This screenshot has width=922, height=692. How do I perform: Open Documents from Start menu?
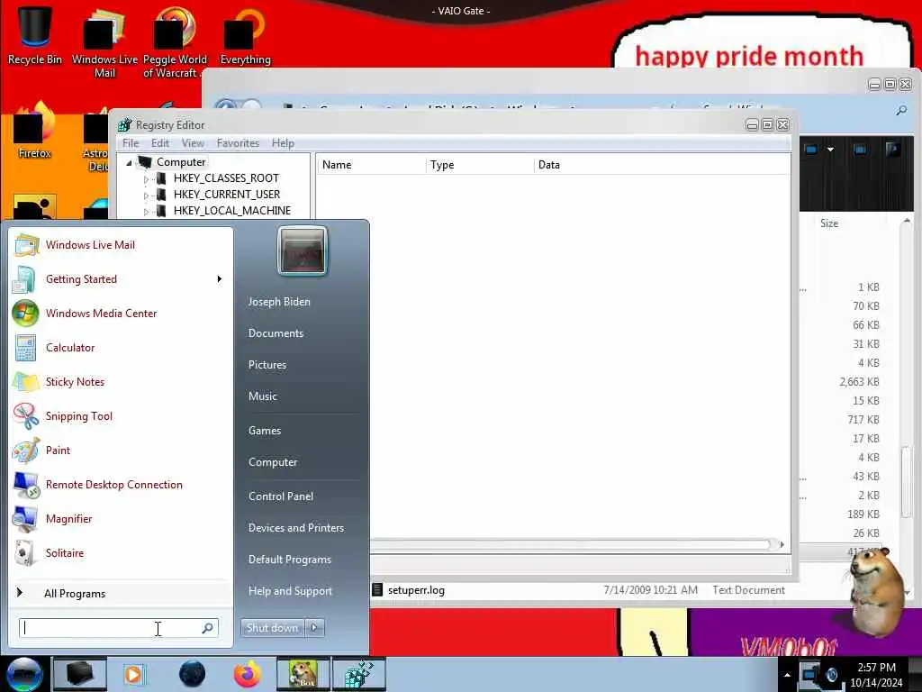(x=276, y=333)
